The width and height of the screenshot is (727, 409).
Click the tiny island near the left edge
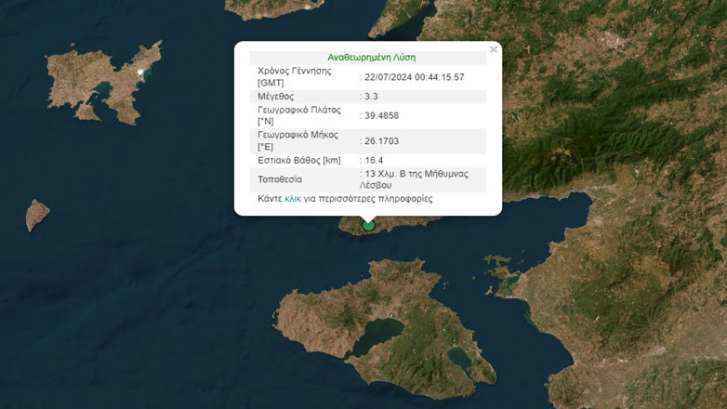(37, 215)
